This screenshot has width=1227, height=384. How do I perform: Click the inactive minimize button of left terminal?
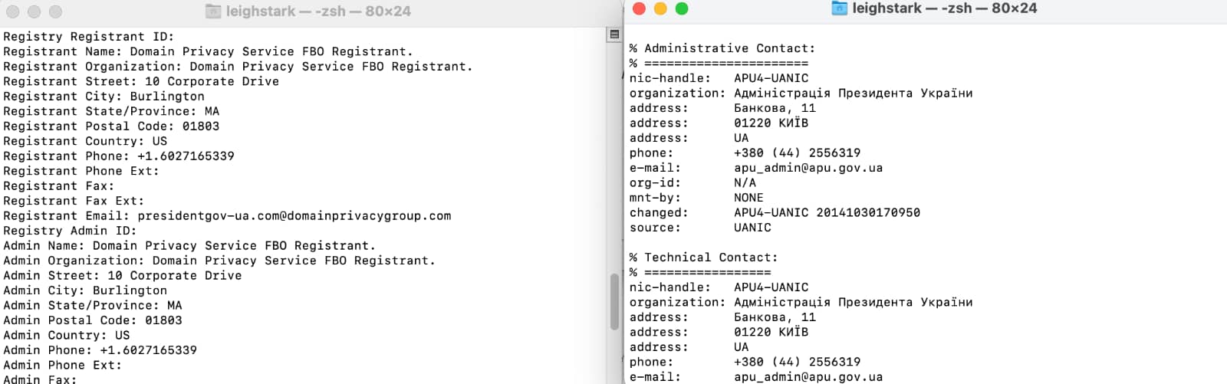[x=34, y=11]
